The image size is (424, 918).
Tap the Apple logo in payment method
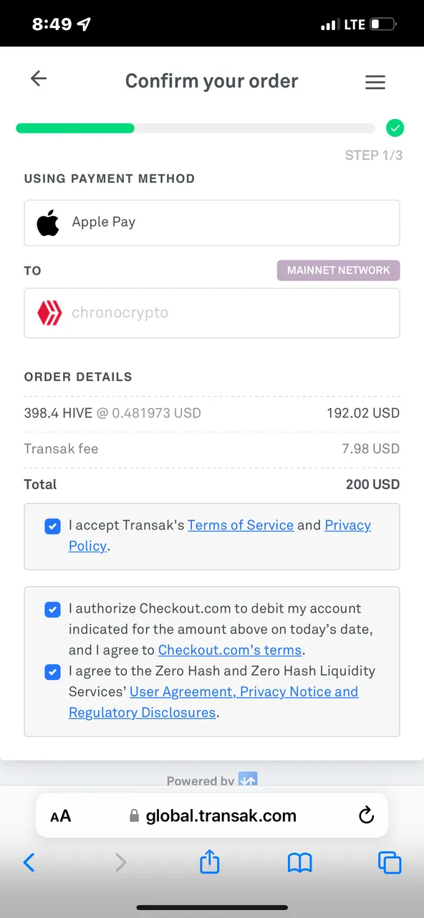[48, 223]
